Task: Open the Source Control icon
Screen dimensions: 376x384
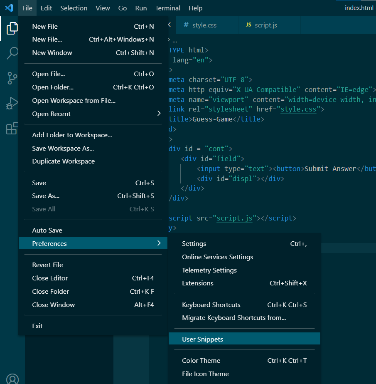Action: point(12,78)
